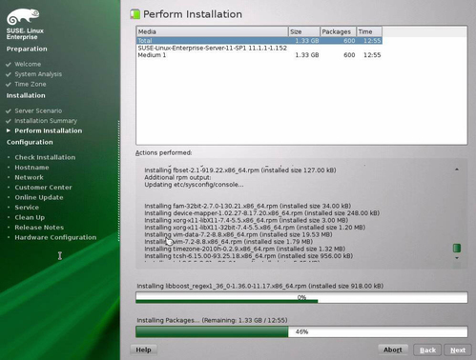Select the Total row in media table
The height and width of the screenshot is (360, 476).
pyautogui.click(x=259, y=41)
